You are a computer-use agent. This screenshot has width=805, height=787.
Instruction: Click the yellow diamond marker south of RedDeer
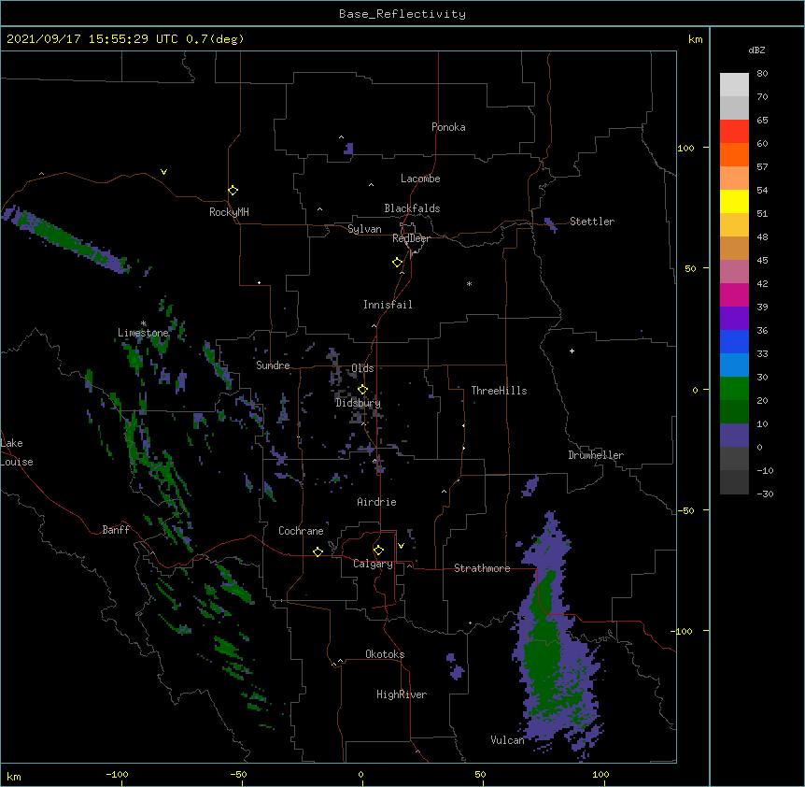point(397,263)
